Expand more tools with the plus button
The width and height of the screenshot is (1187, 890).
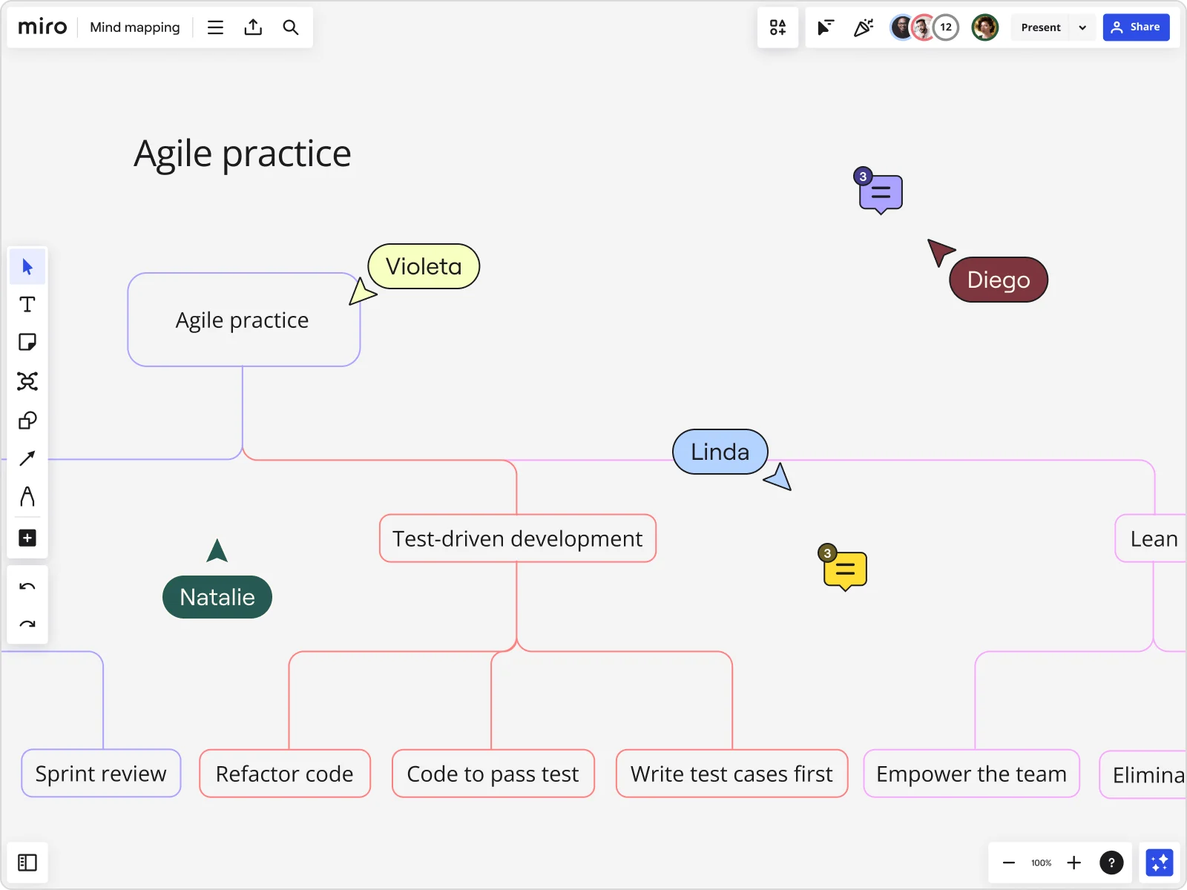27,538
